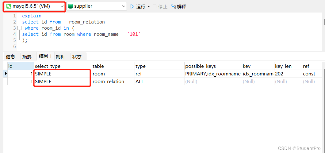
Task: Open the msyql5.6.51(VM) connection dropdown
Action: click(35, 6)
